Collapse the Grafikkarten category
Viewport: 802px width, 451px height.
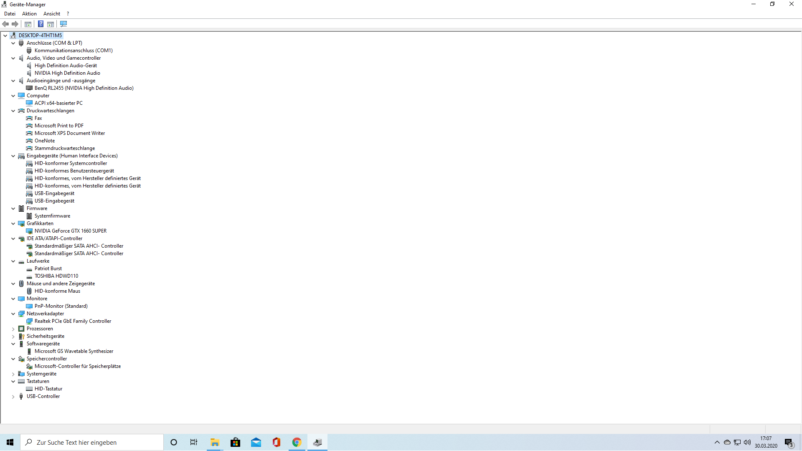tap(13, 224)
